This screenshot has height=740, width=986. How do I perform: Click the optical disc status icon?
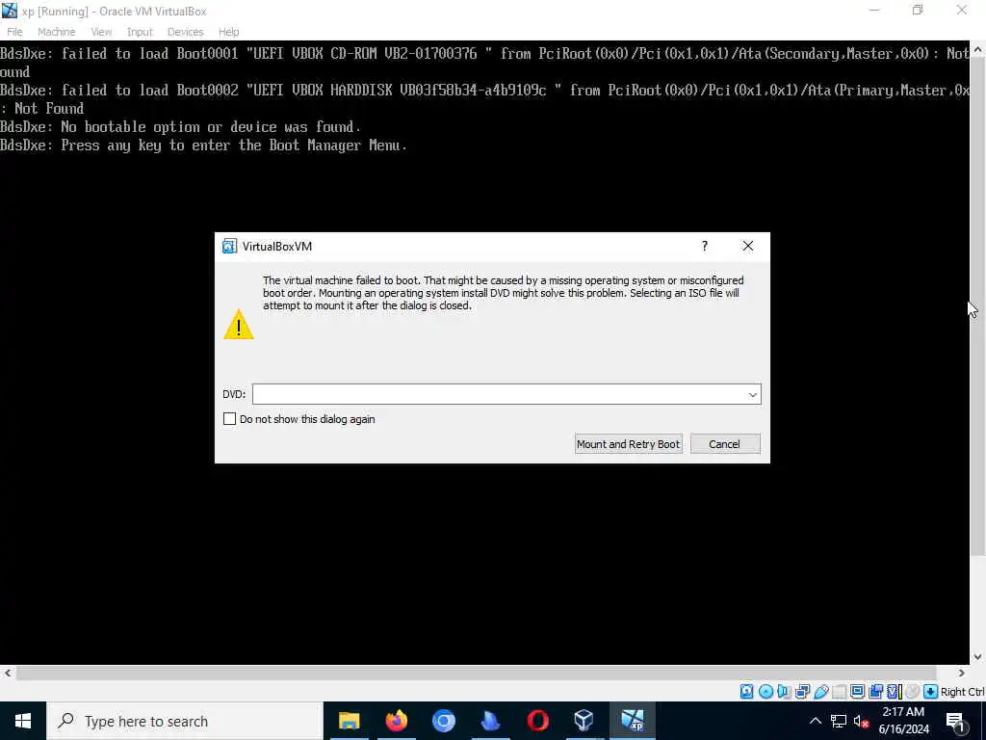point(765,692)
